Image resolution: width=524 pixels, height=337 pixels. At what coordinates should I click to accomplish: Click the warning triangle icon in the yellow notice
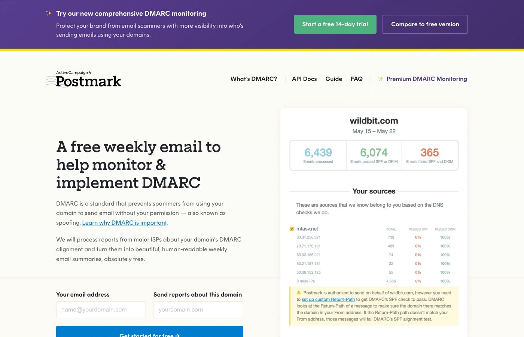coord(299,293)
